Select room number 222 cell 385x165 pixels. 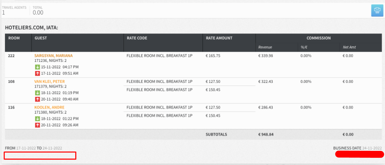point(11,56)
